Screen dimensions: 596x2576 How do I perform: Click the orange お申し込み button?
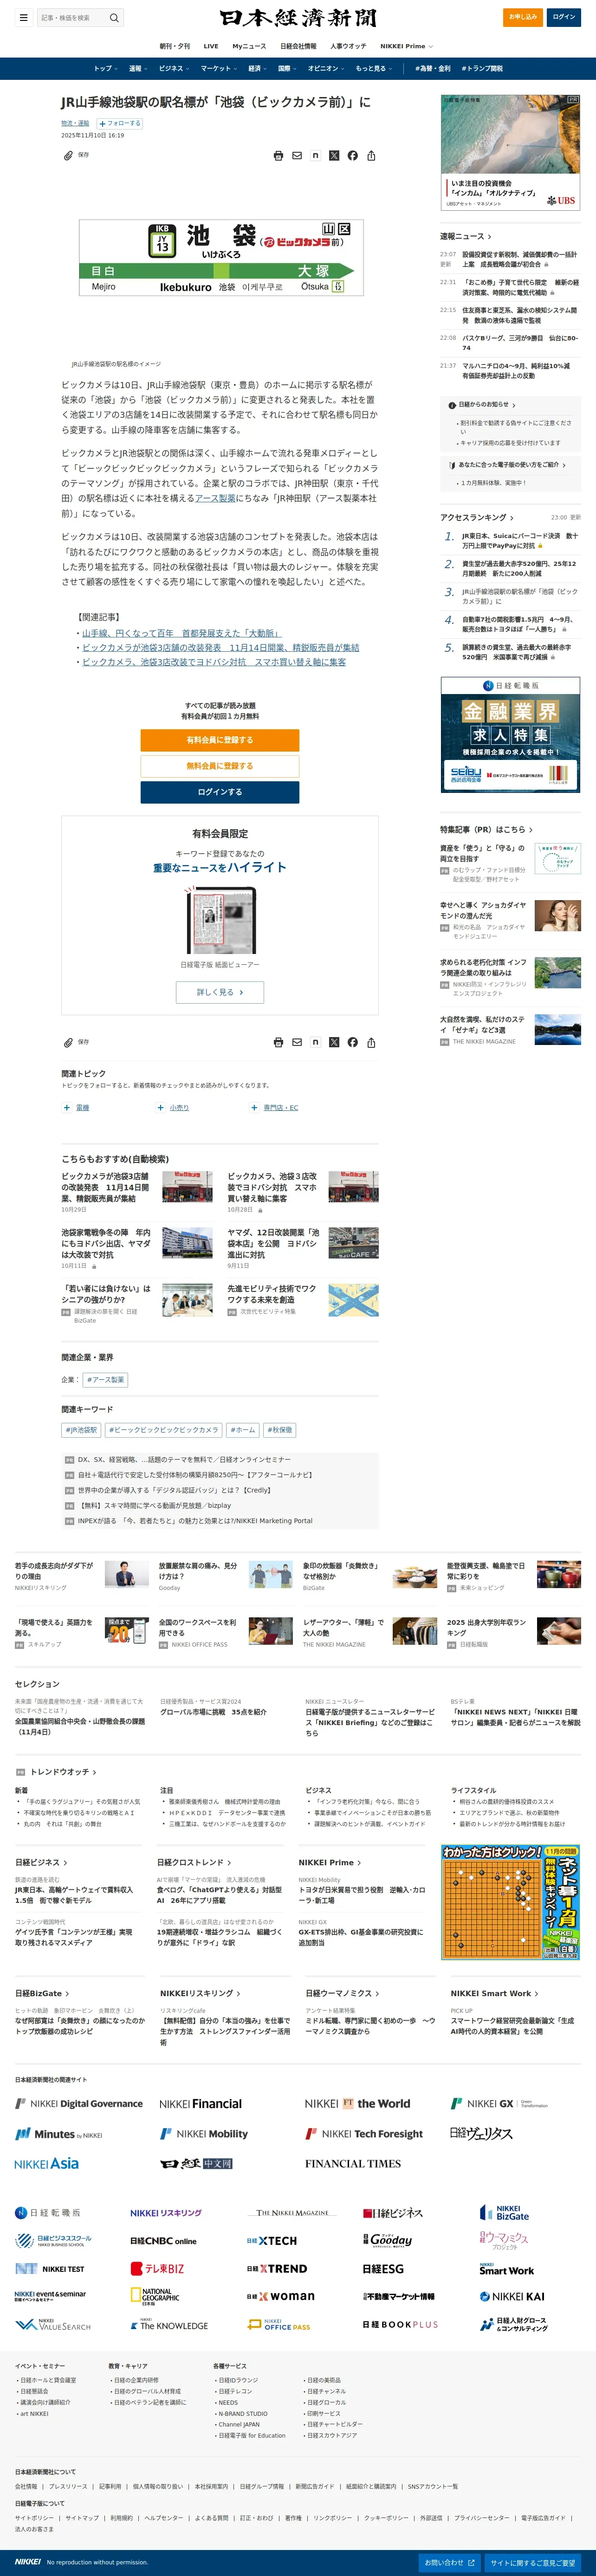tap(523, 17)
